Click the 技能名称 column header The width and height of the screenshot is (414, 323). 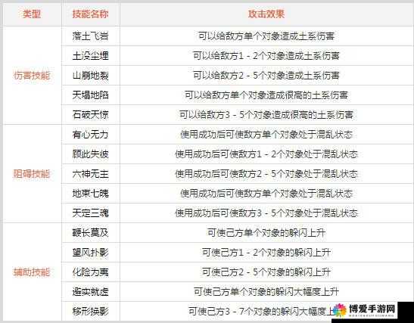(x=91, y=14)
